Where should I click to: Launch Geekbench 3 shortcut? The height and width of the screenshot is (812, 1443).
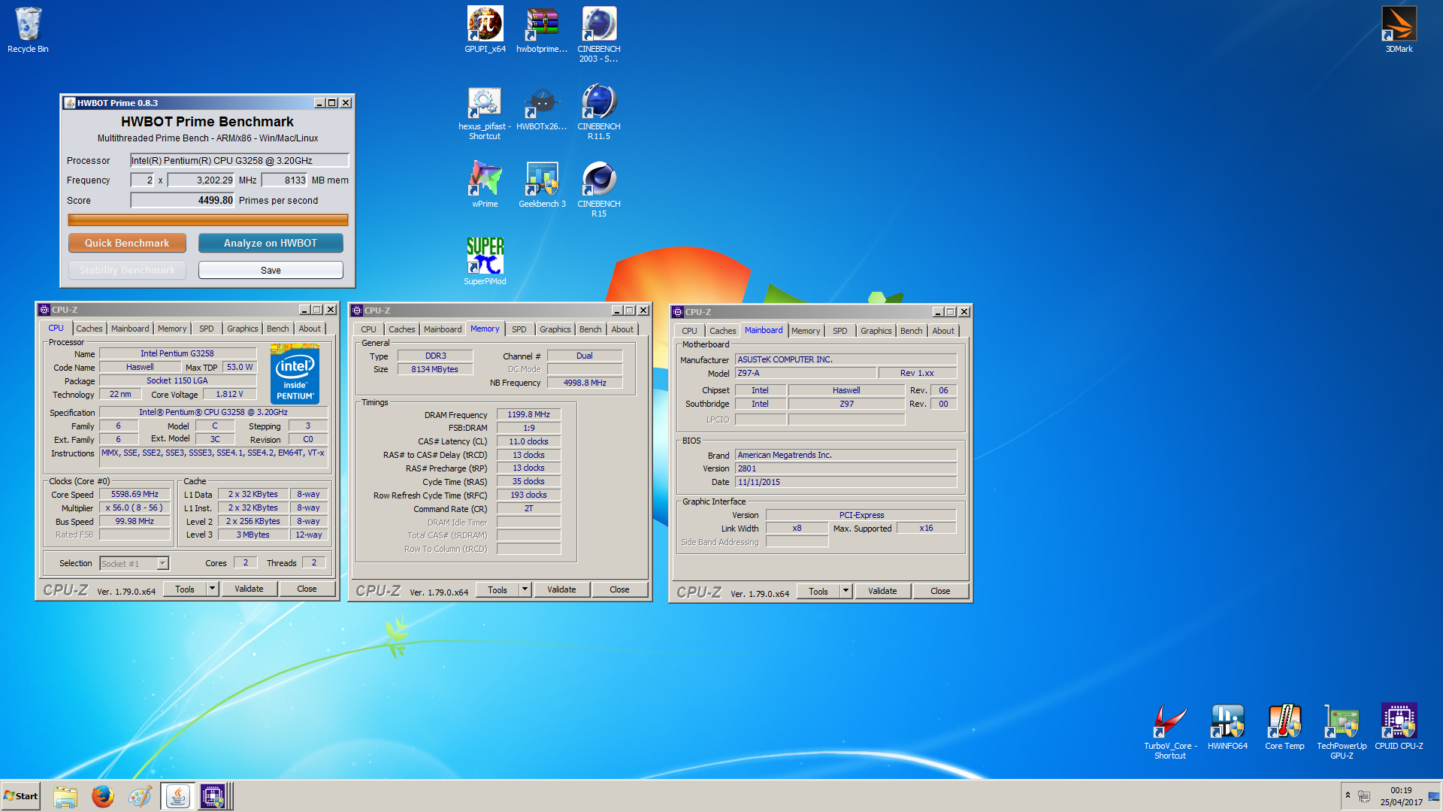click(542, 185)
